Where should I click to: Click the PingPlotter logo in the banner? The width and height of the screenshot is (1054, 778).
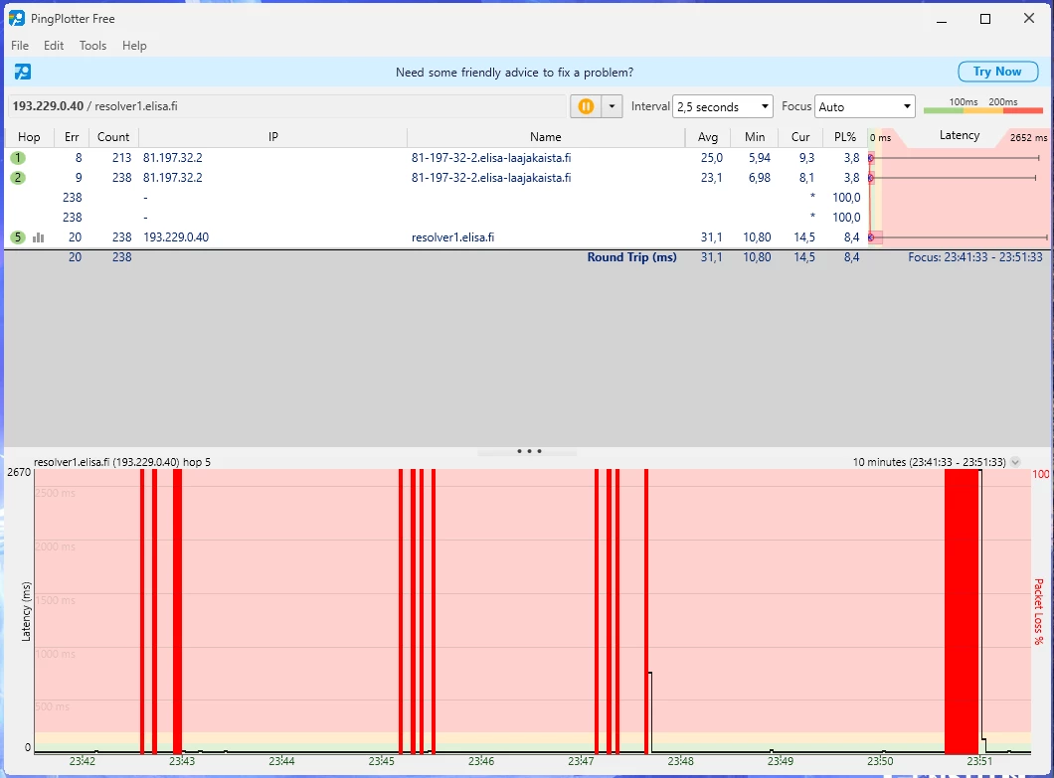[x=23, y=72]
